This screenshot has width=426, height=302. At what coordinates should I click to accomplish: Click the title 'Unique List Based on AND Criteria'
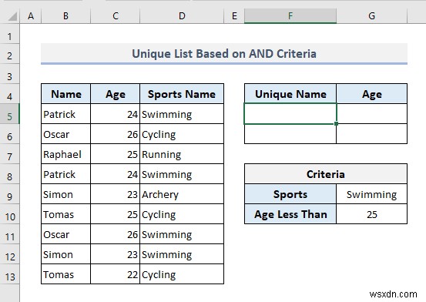224,54
